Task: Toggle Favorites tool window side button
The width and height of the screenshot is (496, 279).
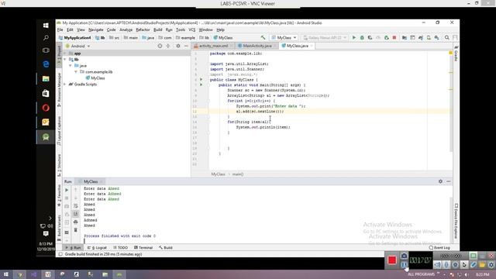Action: pyautogui.click(x=59, y=196)
